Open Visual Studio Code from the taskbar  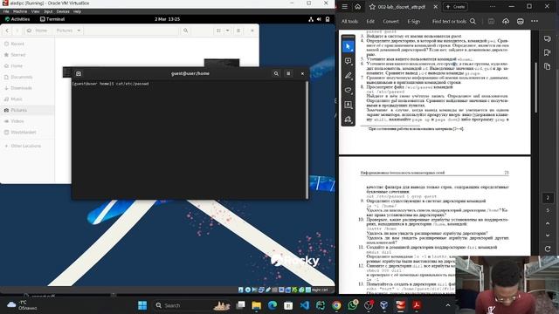(305, 305)
